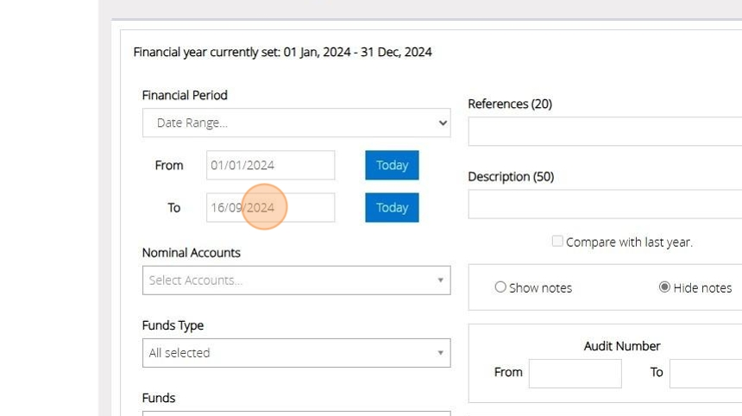Select the Hide notes radio option

click(664, 287)
